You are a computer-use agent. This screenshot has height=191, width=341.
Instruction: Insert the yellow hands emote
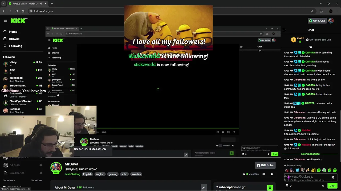point(313,170)
